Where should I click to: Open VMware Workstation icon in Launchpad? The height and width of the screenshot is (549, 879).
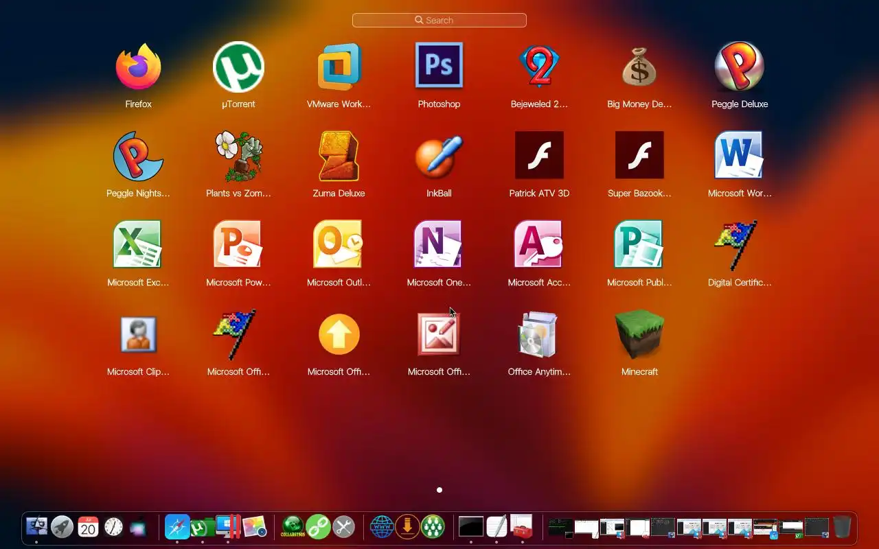click(339, 67)
